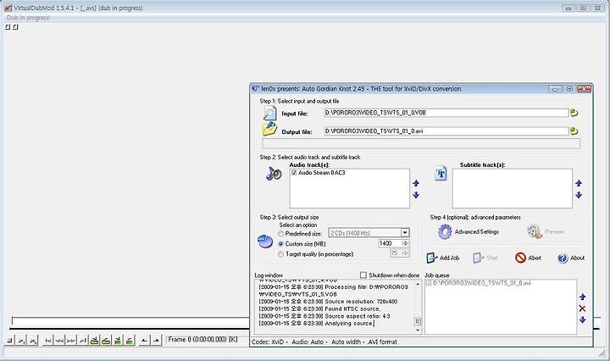Go to previous keyframe
The width and height of the screenshot is (610, 361).
tap(95, 341)
